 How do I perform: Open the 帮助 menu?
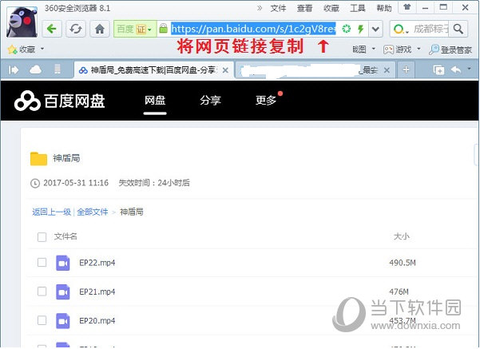point(384,8)
